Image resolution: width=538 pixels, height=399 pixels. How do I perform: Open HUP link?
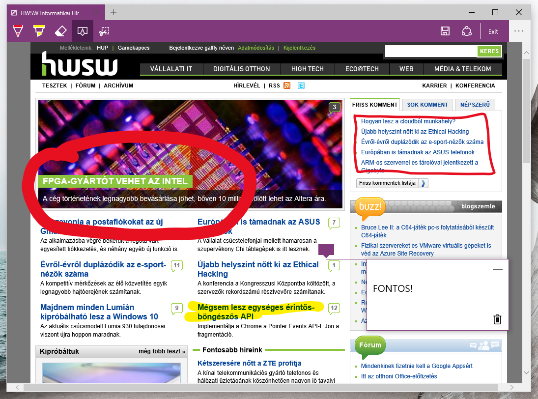tap(102, 48)
